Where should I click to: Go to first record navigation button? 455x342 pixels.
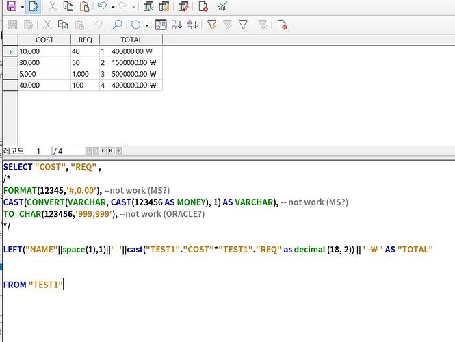(x=88, y=151)
